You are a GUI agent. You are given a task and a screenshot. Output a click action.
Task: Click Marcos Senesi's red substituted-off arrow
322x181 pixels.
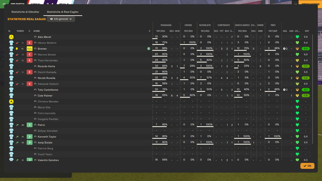point(29,55)
